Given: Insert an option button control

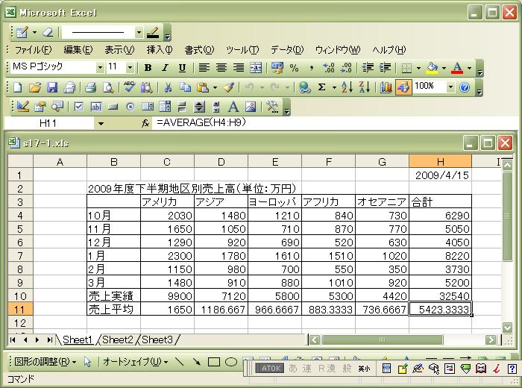Looking at the screenshot, I should (x=130, y=107).
